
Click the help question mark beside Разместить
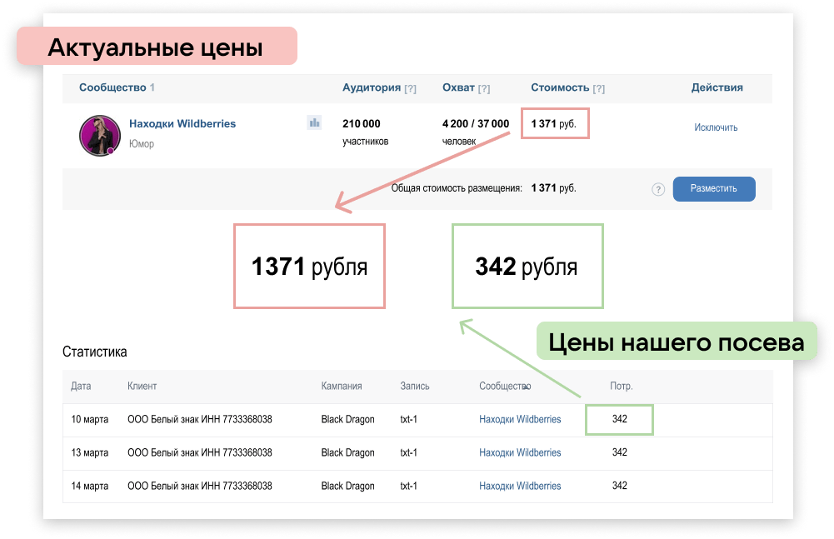[x=658, y=189]
